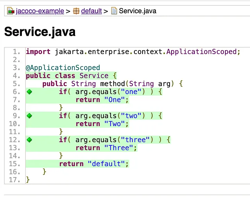250x199 pixels.
Task: Click the method signature on line 5
Action: [112, 84]
